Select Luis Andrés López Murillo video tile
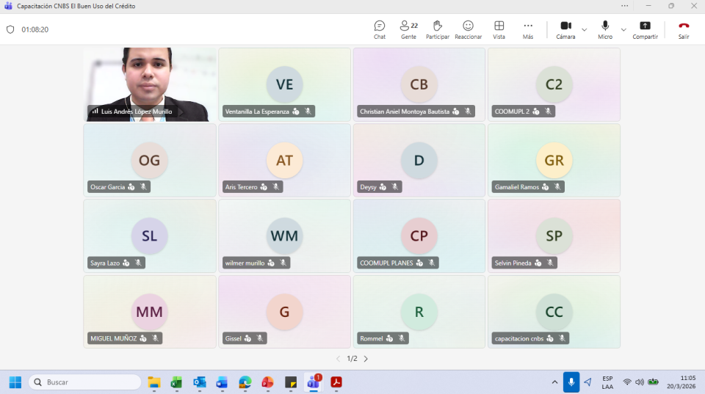 coord(150,84)
